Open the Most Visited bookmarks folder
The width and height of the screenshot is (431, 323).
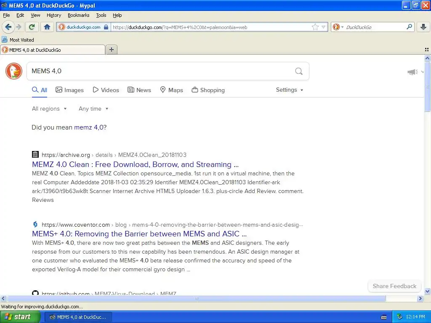coord(18,40)
